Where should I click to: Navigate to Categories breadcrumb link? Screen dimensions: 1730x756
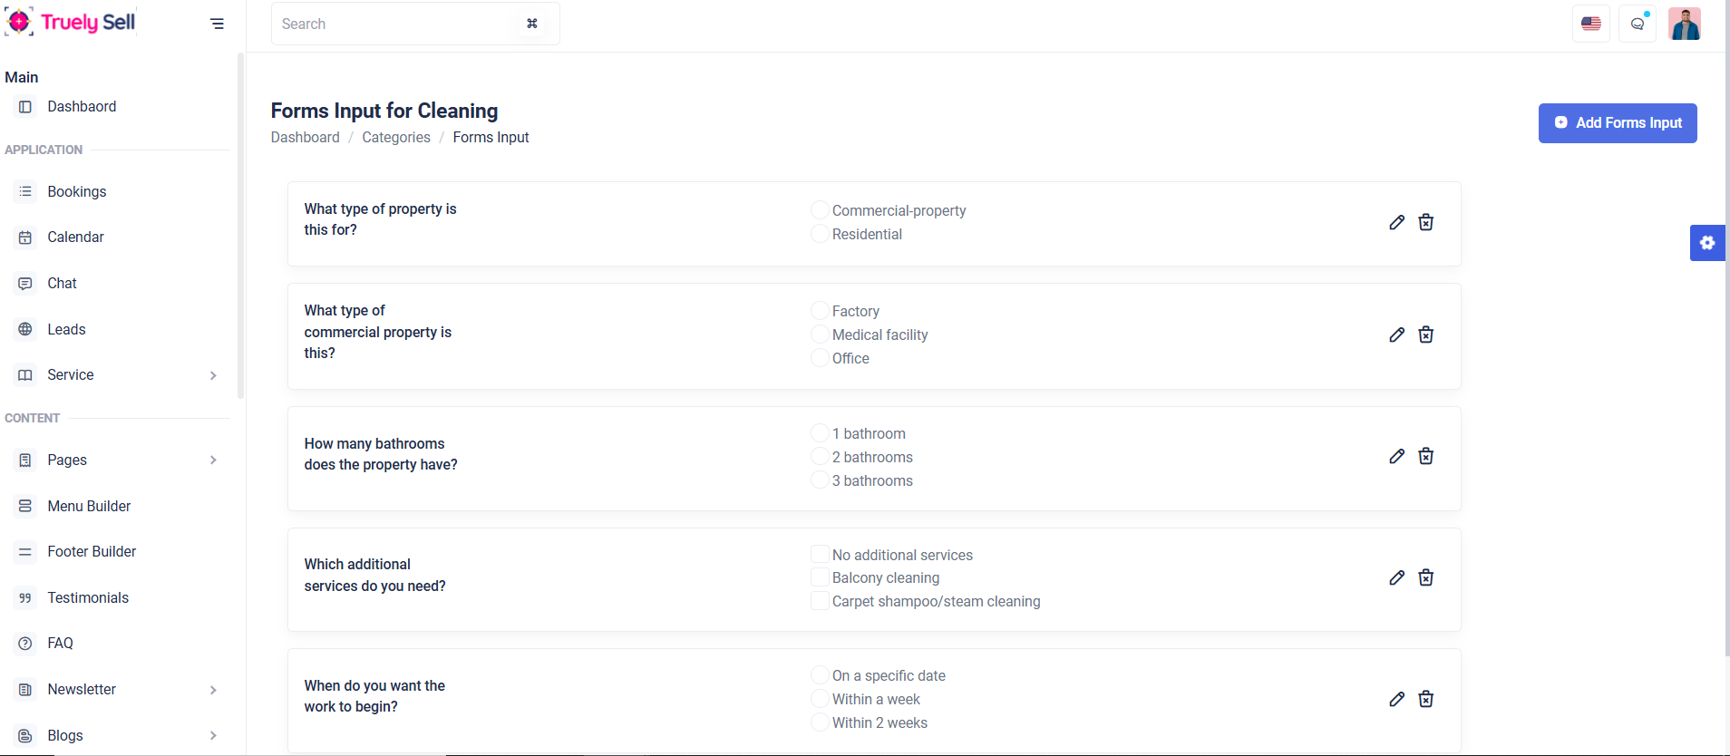[x=396, y=138]
